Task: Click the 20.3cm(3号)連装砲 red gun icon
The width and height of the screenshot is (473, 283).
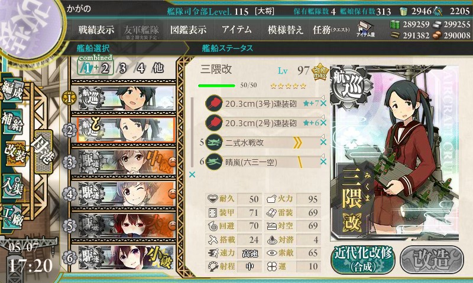Action: pos(214,104)
